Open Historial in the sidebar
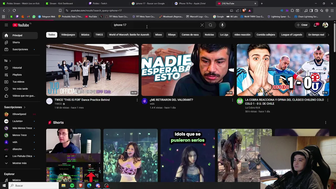Image resolution: width=336 pixels, height=189 pixels. (19, 68)
